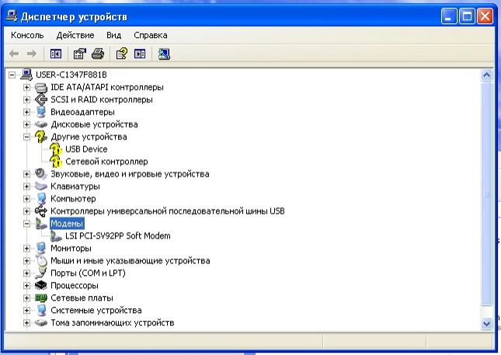
Task: Close the Диспетчер устройств window
Action: point(485,16)
